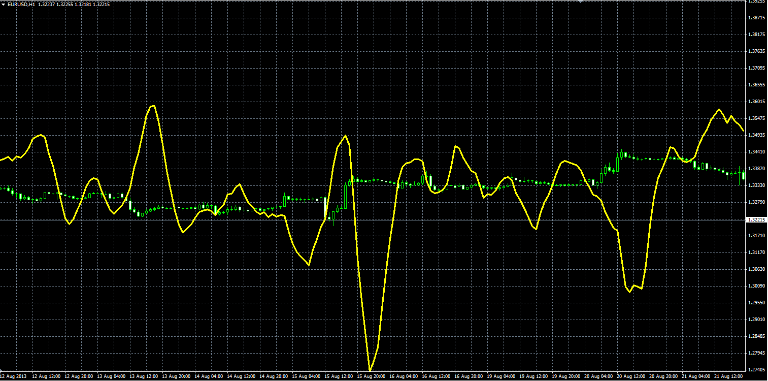Click the 1.37635 price scale label
768x381 pixels.
(x=756, y=51)
